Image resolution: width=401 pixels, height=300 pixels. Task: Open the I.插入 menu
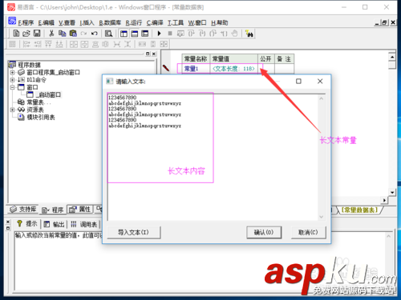pos(87,22)
